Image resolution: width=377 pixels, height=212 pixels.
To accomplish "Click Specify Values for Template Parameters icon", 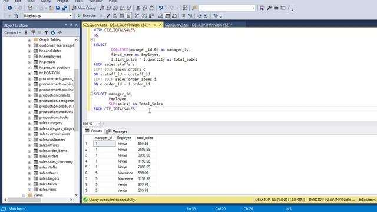I will pyautogui.click(x=216, y=16).
